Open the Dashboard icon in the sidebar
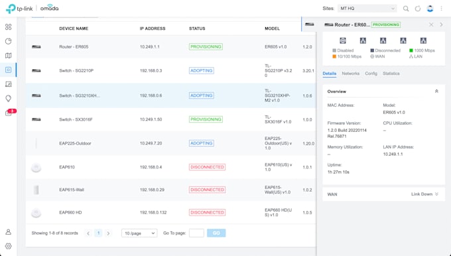Screen dimensions: 451x256 pos(9,27)
